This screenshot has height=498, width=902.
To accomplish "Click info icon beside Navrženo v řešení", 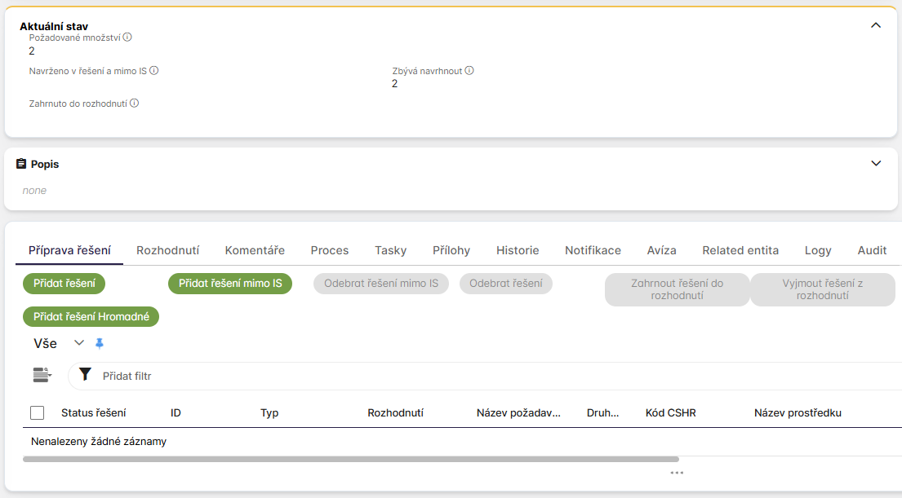I will pos(154,71).
